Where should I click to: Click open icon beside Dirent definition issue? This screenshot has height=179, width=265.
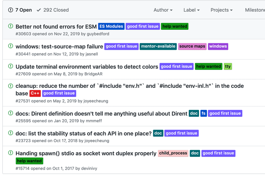click(10, 113)
